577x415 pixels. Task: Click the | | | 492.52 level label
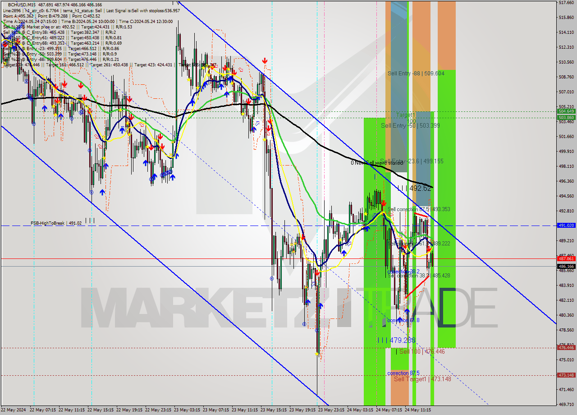coord(414,188)
